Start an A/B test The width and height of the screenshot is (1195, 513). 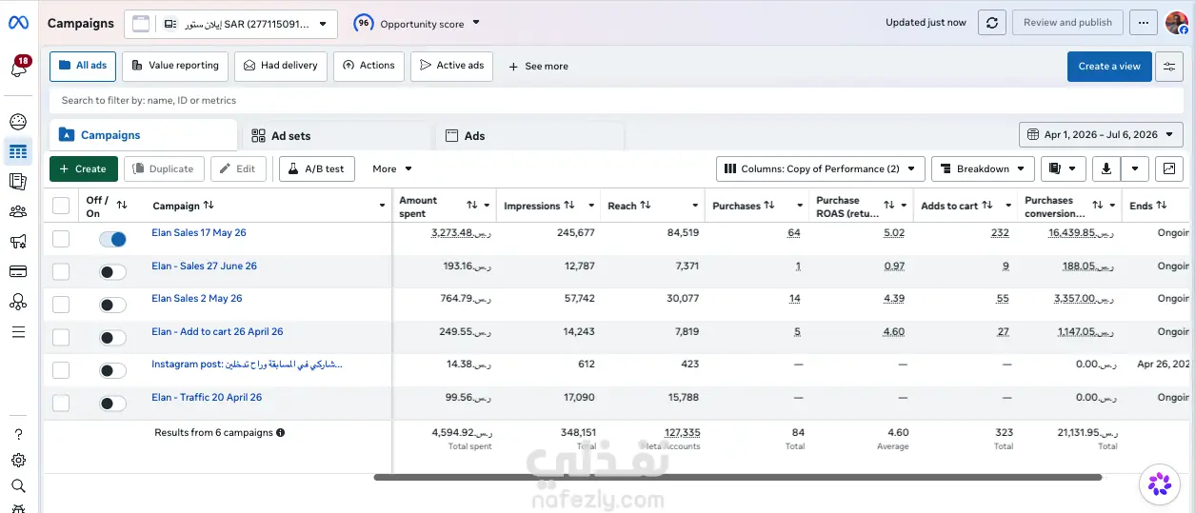[316, 168]
